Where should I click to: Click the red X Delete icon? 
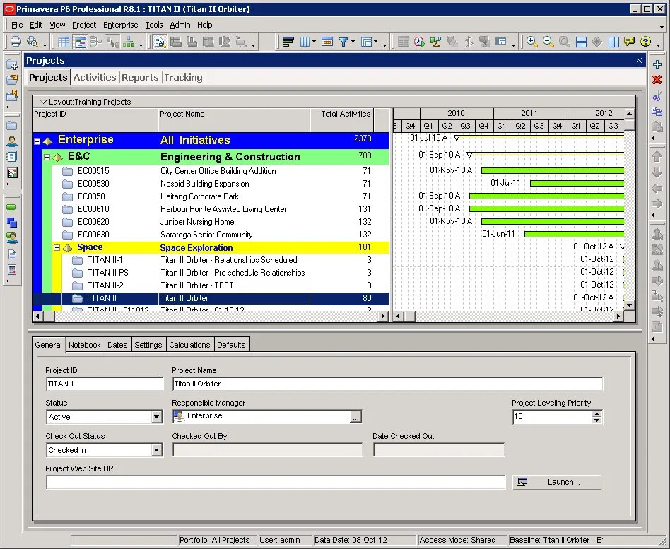657,80
